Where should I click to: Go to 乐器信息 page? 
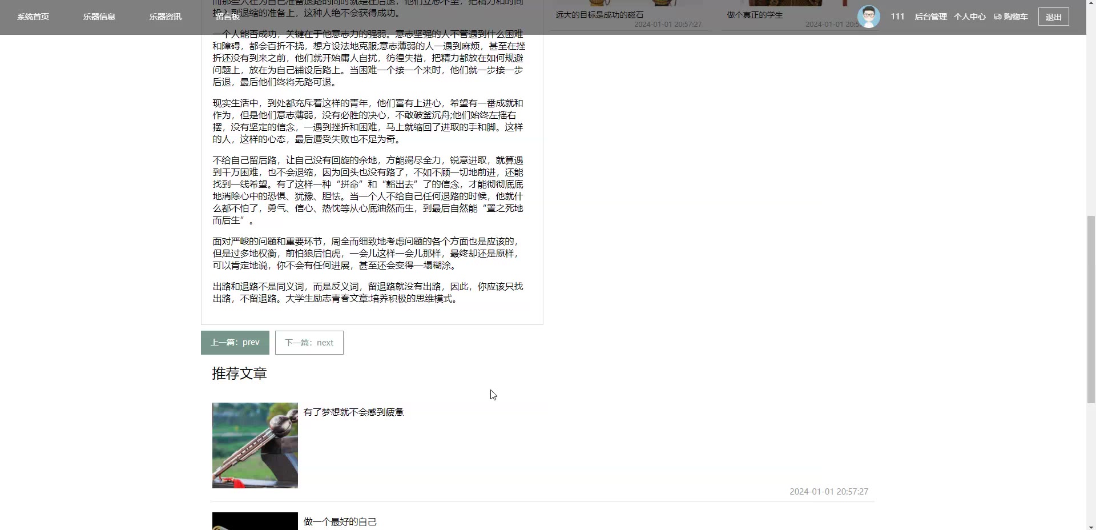[x=99, y=17]
